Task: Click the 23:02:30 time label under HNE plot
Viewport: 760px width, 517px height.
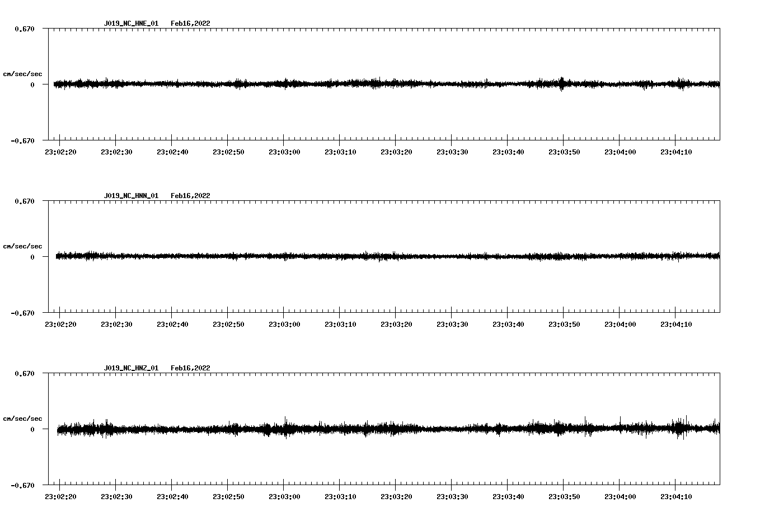Action: click(116, 152)
